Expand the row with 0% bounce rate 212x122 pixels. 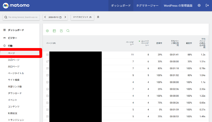tap(47, 109)
